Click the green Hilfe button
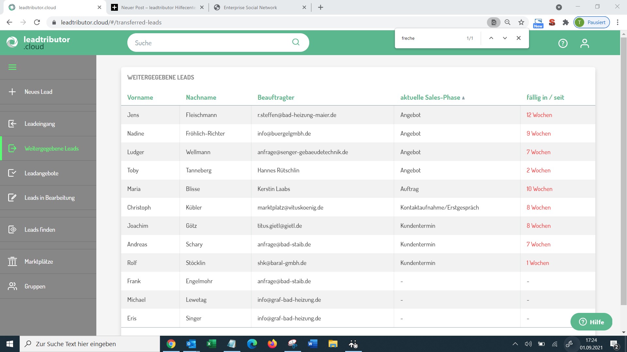This screenshot has width=627, height=352. click(591, 322)
